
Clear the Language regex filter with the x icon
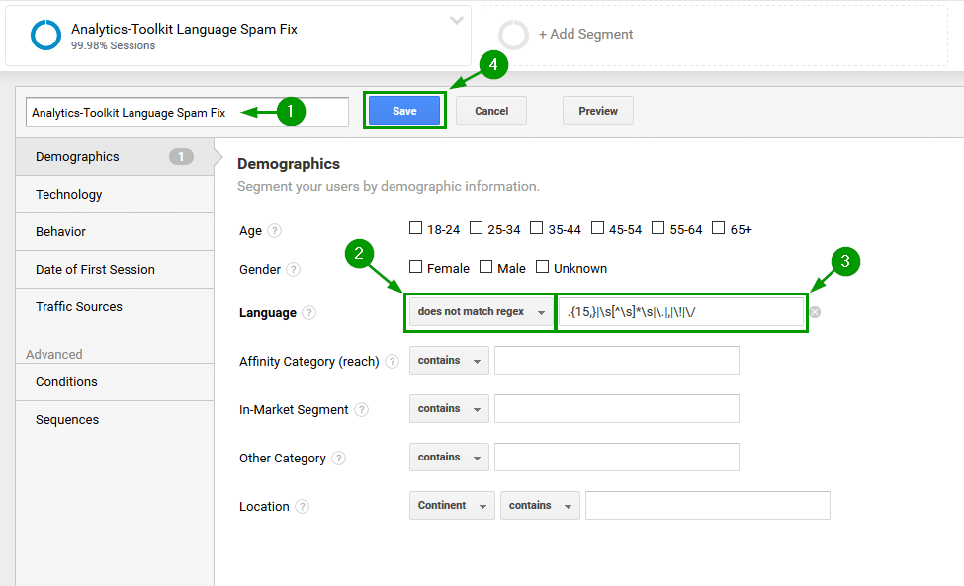point(815,313)
